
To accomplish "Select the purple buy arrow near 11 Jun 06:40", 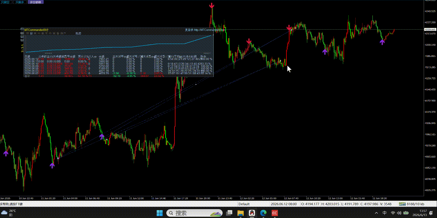I will (102, 137).
